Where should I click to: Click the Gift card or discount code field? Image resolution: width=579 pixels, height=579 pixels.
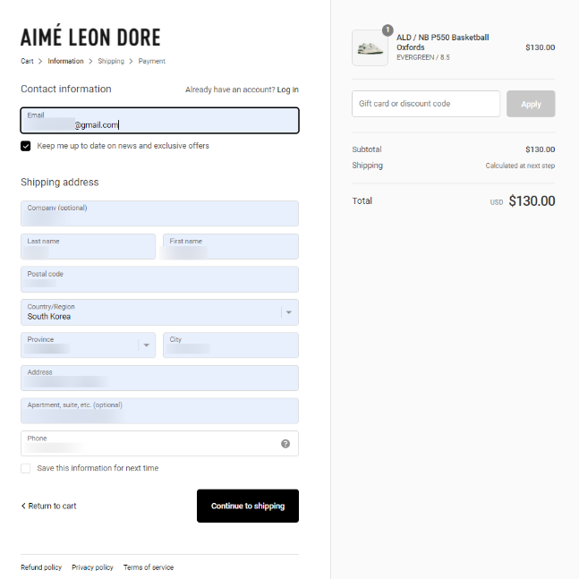pos(426,104)
